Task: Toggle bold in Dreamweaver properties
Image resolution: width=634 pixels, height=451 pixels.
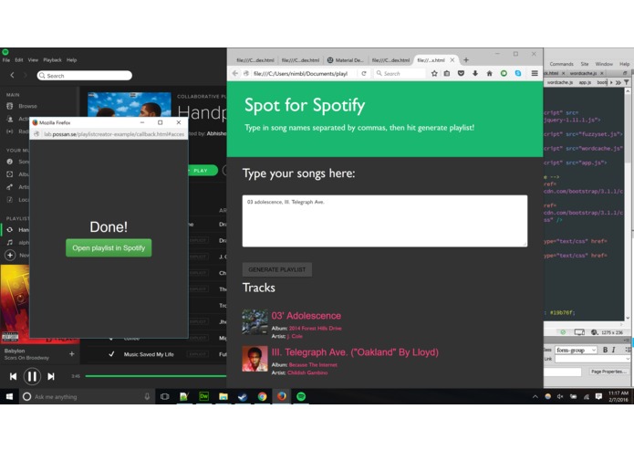Action: [606, 350]
